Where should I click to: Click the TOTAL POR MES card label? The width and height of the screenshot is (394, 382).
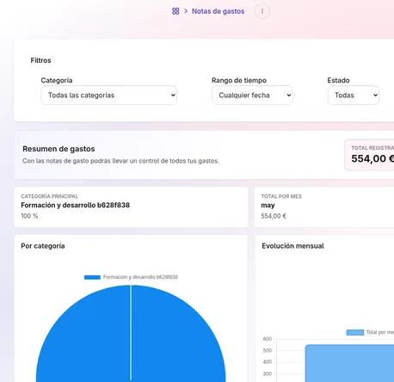tap(281, 196)
